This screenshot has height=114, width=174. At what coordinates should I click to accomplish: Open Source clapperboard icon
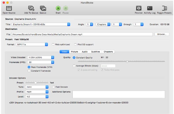click(x=9, y=8)
